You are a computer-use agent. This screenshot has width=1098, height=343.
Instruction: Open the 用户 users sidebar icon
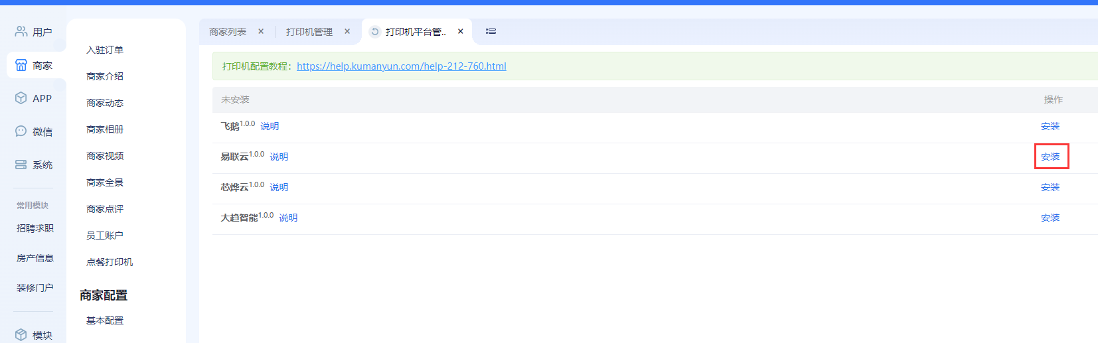point(21,31)
